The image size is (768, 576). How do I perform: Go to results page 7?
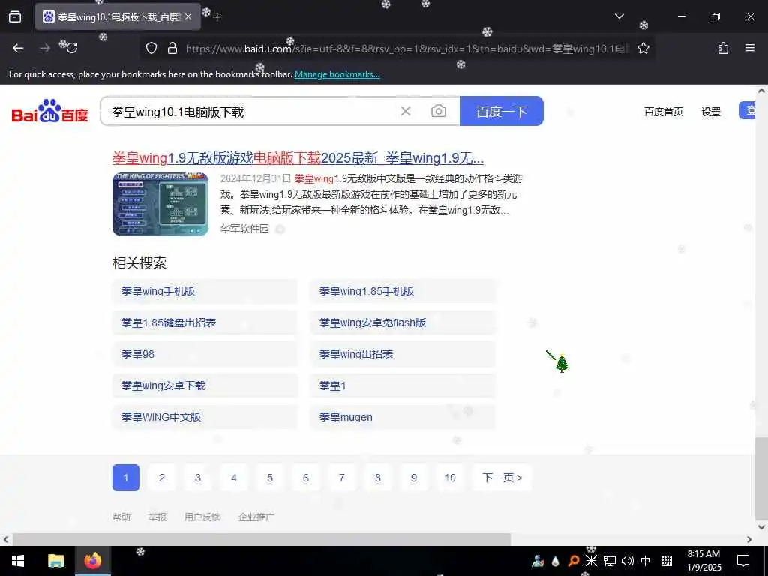342,478
